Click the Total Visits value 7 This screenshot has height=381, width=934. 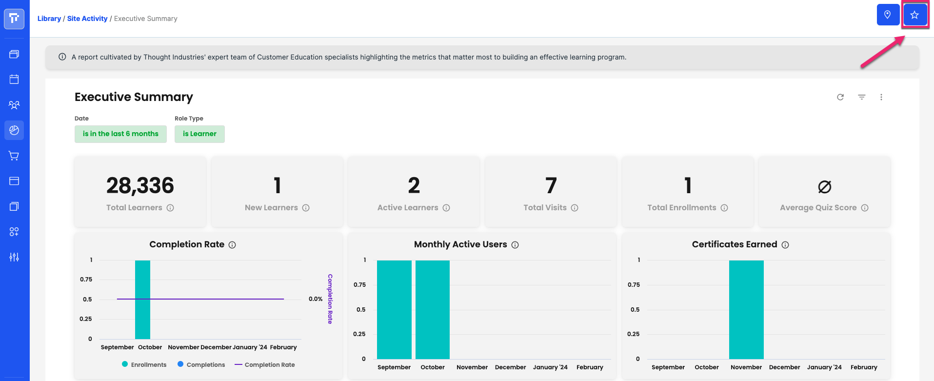pyautogui.click(x=551, y=185)
